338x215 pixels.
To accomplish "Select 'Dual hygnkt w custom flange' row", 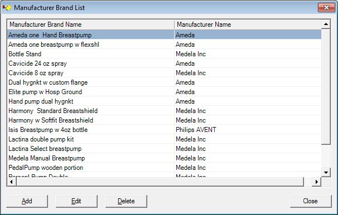I will [x=164, y=82].
